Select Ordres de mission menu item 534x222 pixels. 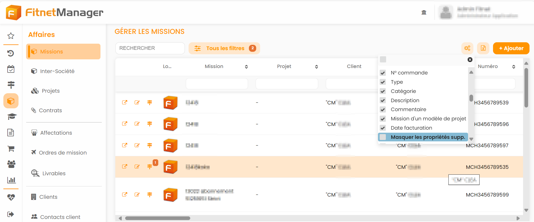(63, 153)
